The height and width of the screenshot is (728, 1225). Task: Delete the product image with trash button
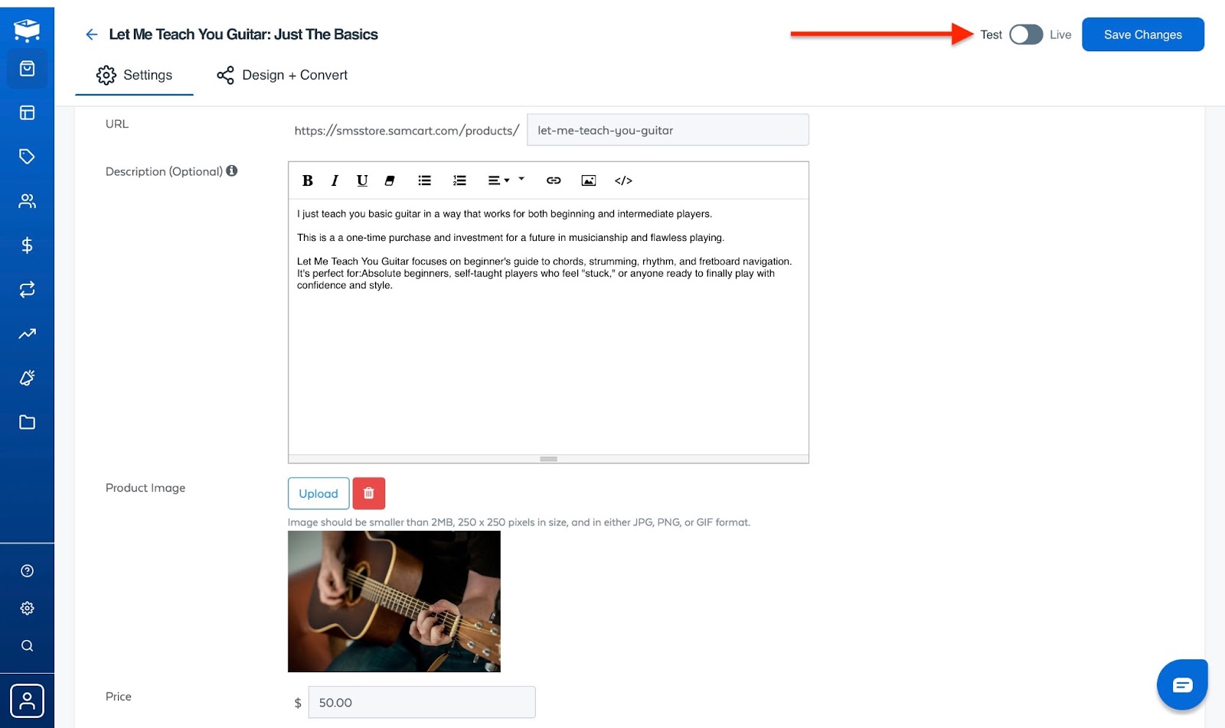369,493
